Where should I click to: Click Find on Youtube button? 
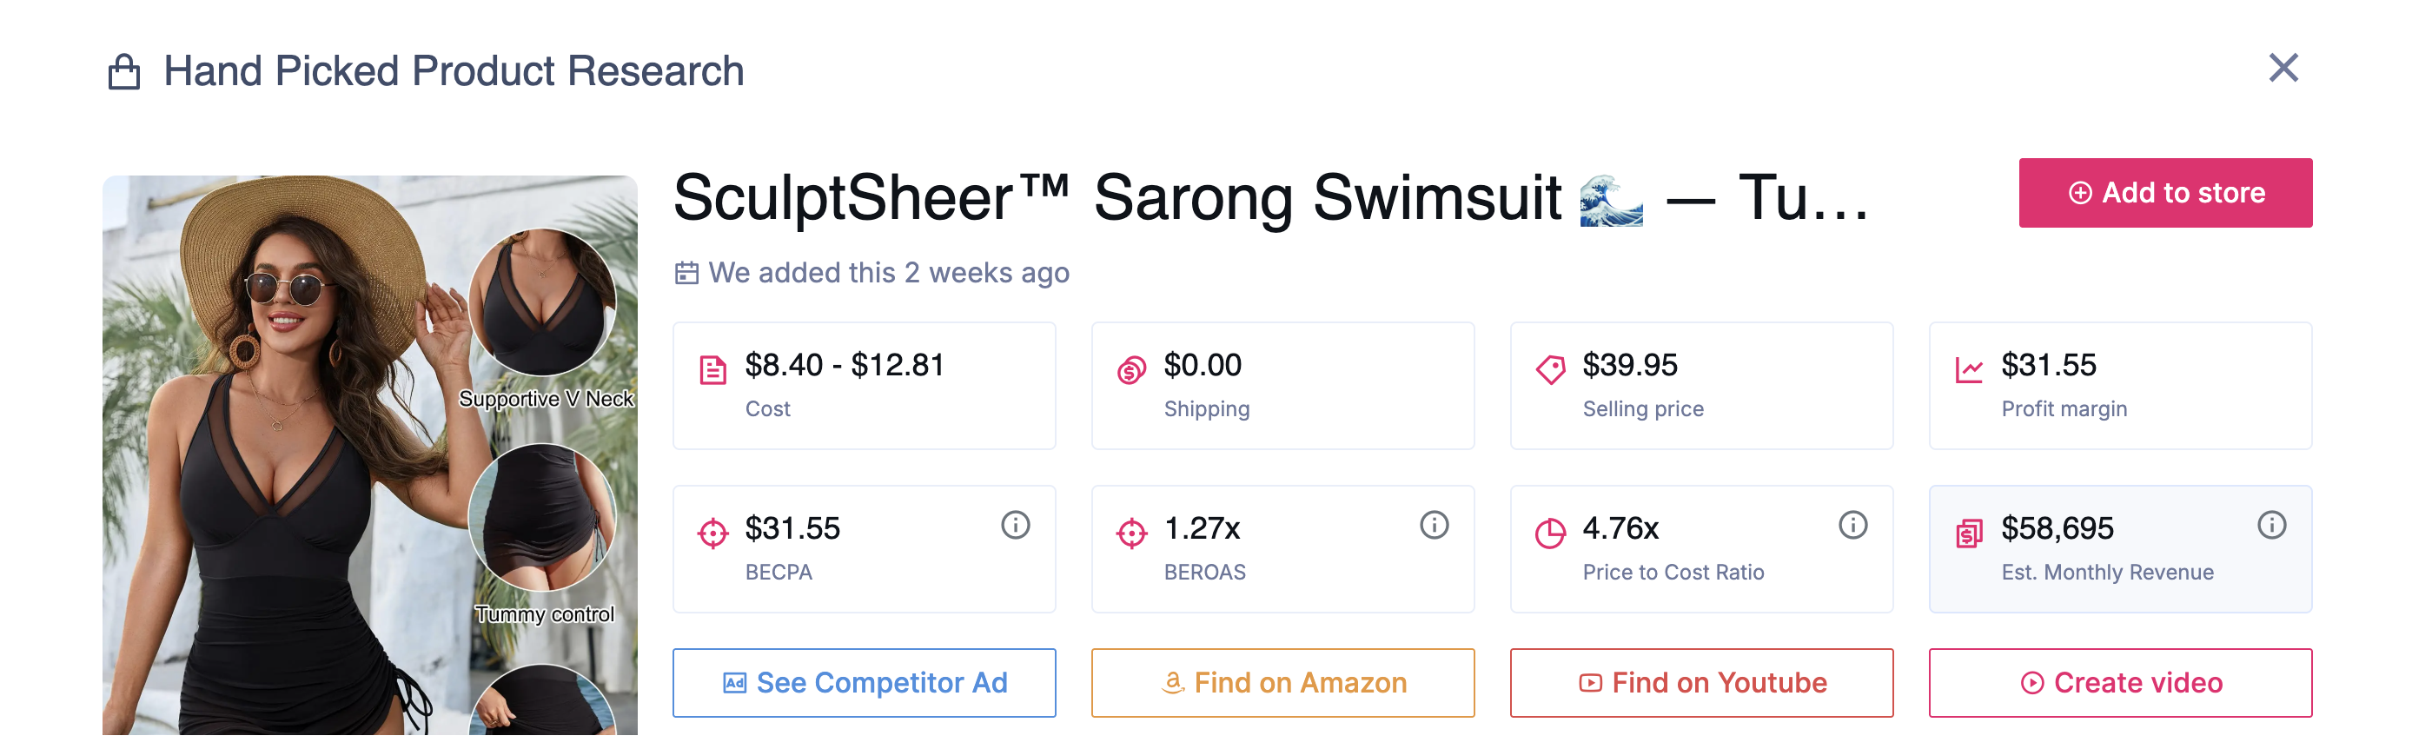click(x=1700, y=682)
